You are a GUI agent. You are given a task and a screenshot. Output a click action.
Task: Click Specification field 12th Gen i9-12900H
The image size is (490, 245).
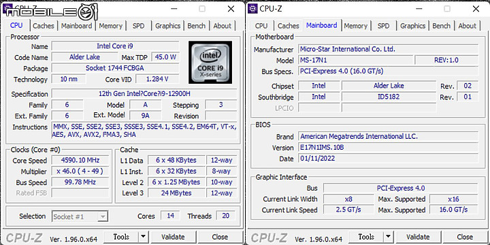144,94
